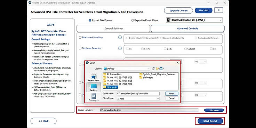Start a Live chat session

pyautogui.click(x=203, y=10)
